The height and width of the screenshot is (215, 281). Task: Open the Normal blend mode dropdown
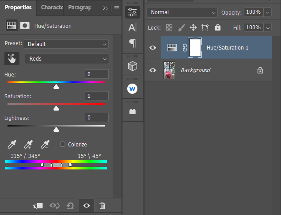click(182, 12)
